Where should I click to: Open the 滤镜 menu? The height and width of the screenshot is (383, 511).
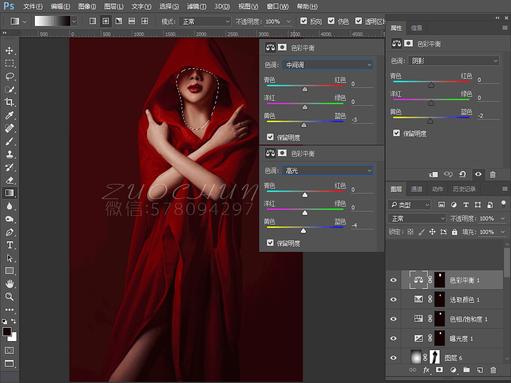[x=197, y=6]
